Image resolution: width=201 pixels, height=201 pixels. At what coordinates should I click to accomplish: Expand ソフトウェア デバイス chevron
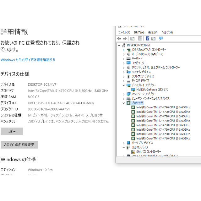pos(124,77)
